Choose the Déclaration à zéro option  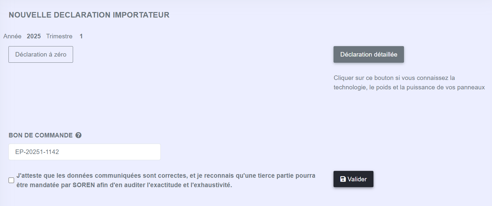coord(41,54)
